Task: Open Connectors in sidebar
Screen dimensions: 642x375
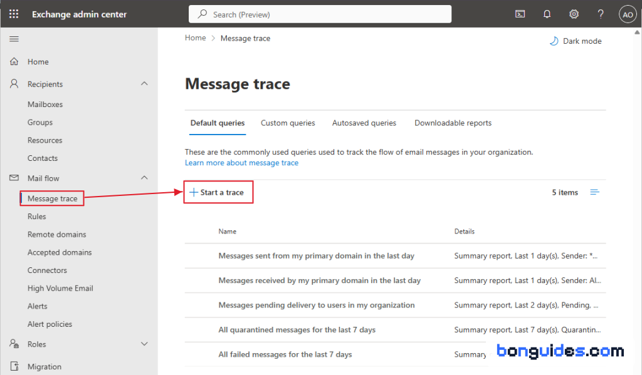Action: click(47, 270)
